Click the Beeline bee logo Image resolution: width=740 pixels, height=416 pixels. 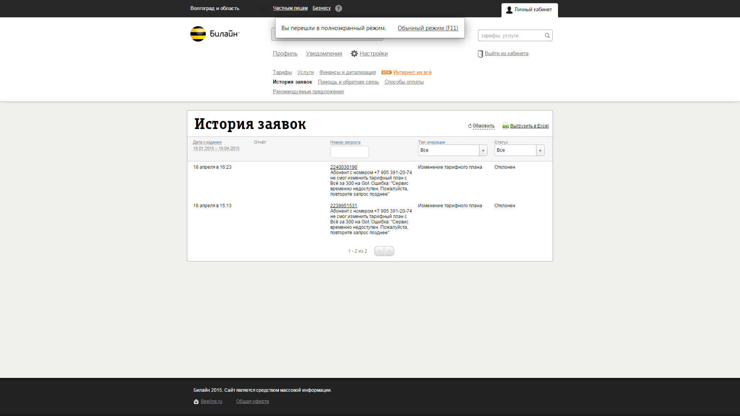coord(198,34)
